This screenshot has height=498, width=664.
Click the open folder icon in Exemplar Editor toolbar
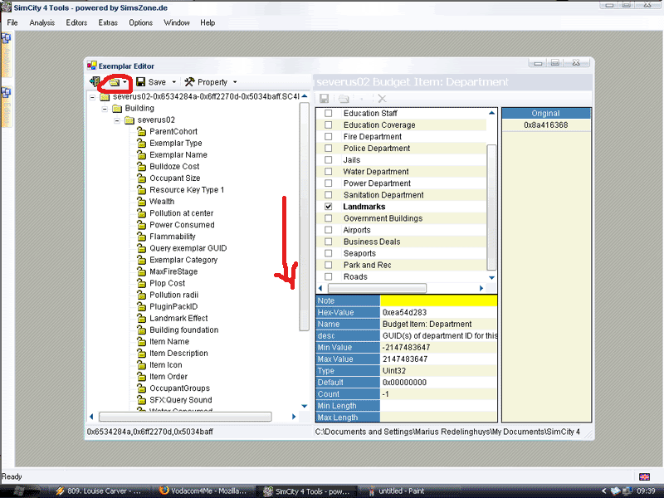[114, 82]
